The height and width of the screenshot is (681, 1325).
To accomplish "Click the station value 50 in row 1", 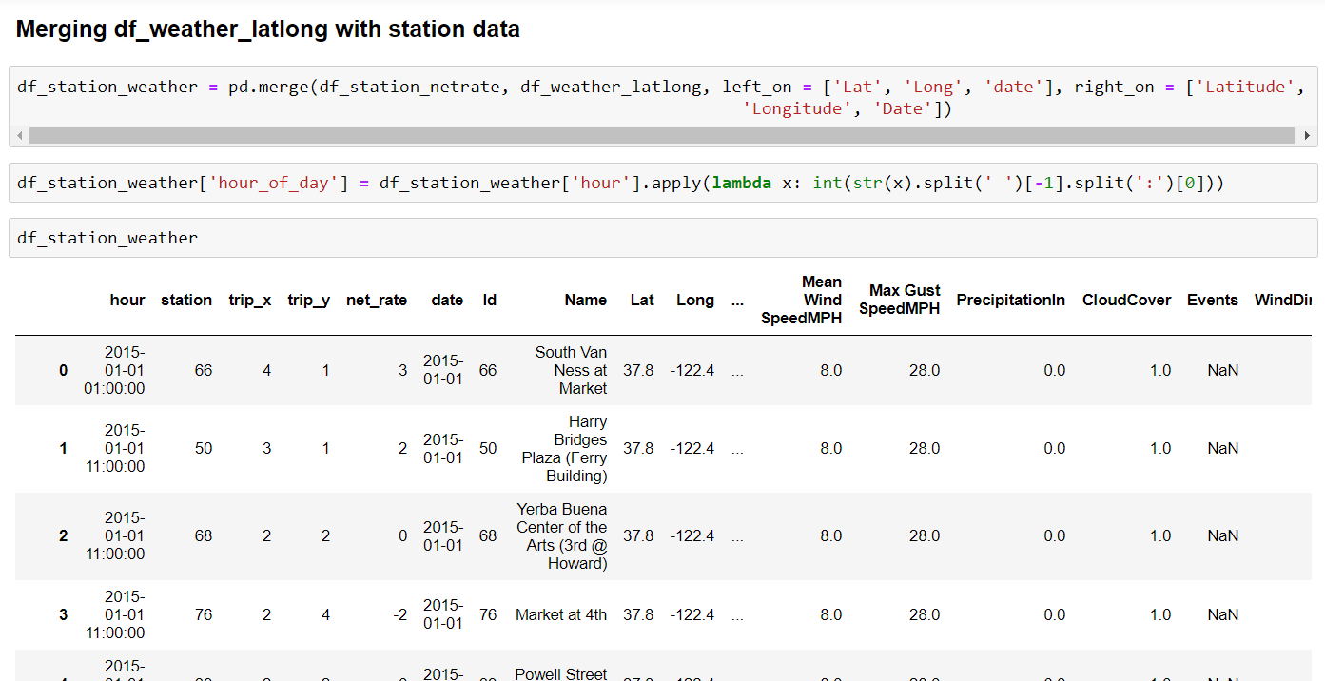I will coord(204,449).
